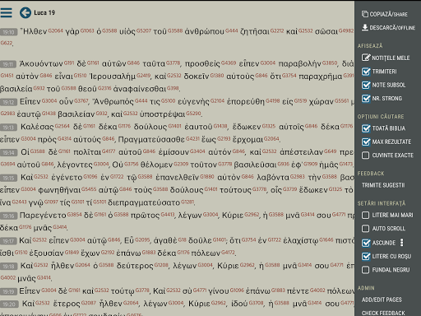Click the Copiază/Share copy icon
This screenshot has height=316, width=421.
(x=365, y=14)
